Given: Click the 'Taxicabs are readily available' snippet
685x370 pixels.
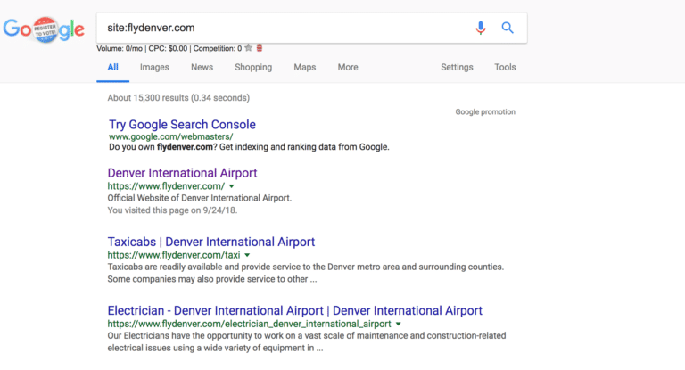Looking at the screenshot, I should click(306, 273).
